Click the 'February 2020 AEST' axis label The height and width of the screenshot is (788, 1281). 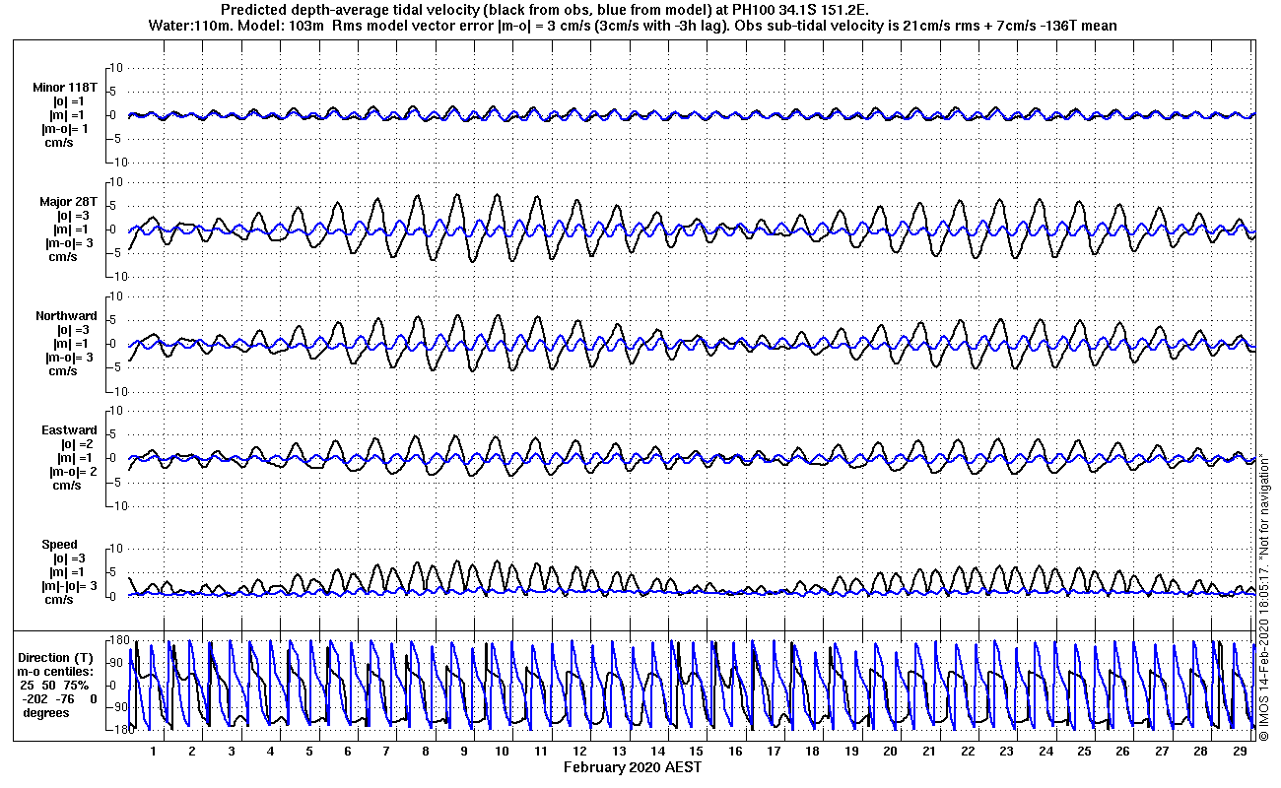pos(633,766)
